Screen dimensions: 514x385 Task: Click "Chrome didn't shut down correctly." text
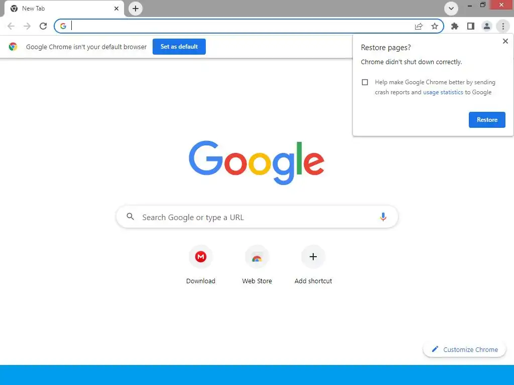pos(412,62)
